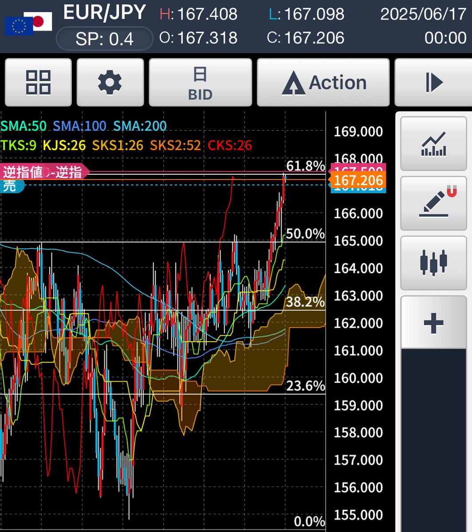Tap the 50.0% Fibonacci level label
Image resolution: width=472 pixels, height=532 pixels.
(x=306, y=234)
